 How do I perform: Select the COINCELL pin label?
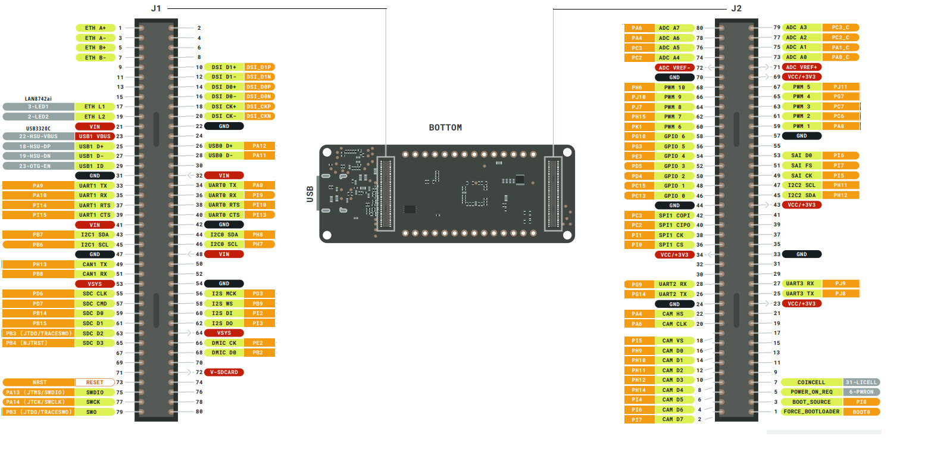point(812,382)
